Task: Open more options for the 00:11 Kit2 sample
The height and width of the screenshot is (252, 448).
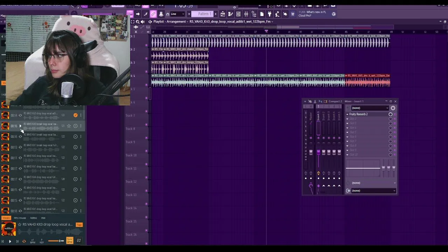Action: [x=81, y=158]
